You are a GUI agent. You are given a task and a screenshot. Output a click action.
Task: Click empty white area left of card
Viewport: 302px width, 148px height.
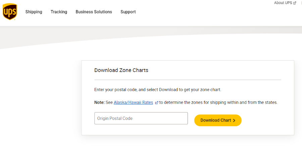pos(40,100)
